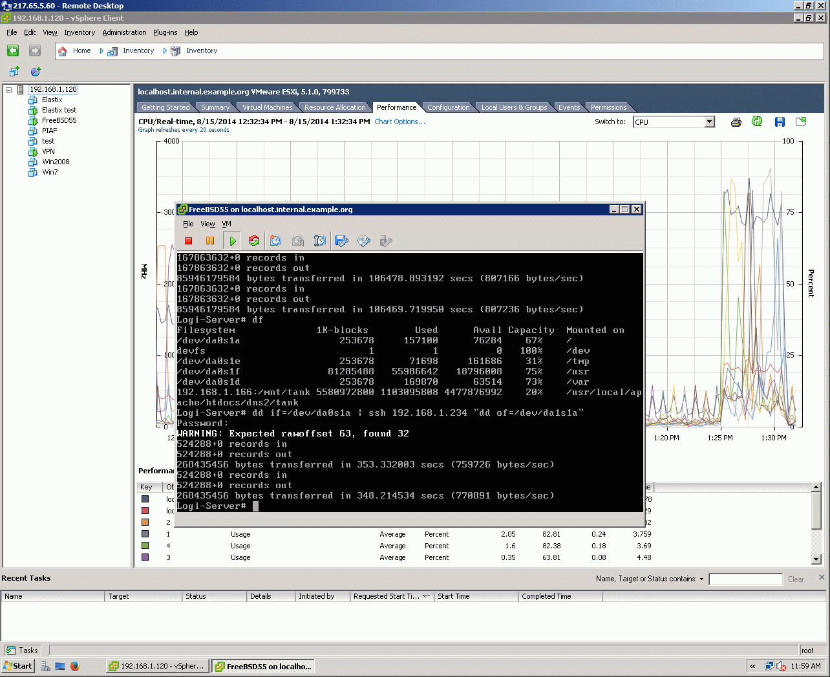This screenshot has height=677, width=830.
Task: Select the Win2008 VM in inventory
Action: [56, 162]
